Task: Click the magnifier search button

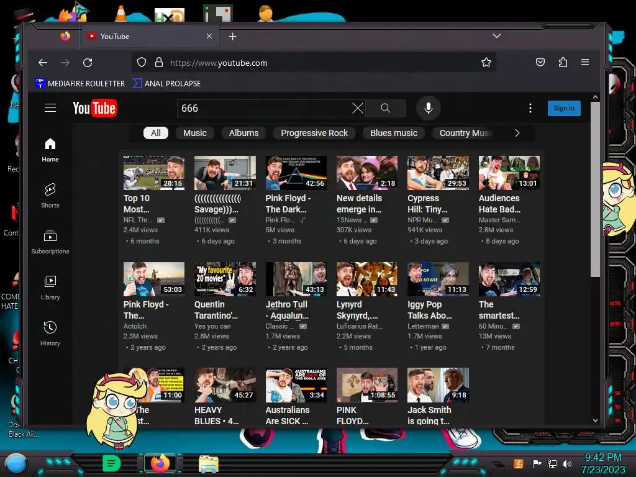Action: tap(385, 108)
